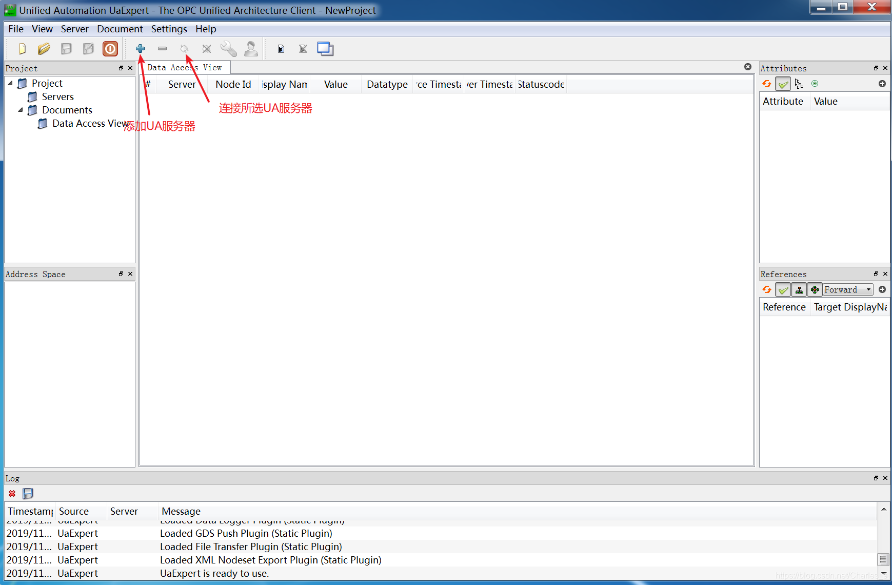Screen dimensions: 892x585
Task: Save log with the disk icon
Action: coord(28,493)
